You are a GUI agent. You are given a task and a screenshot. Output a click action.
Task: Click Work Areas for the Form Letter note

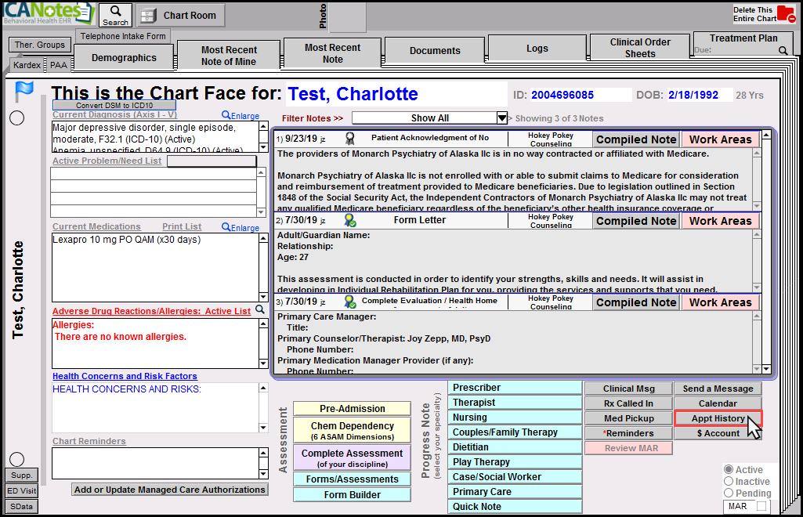click(720, 221)
